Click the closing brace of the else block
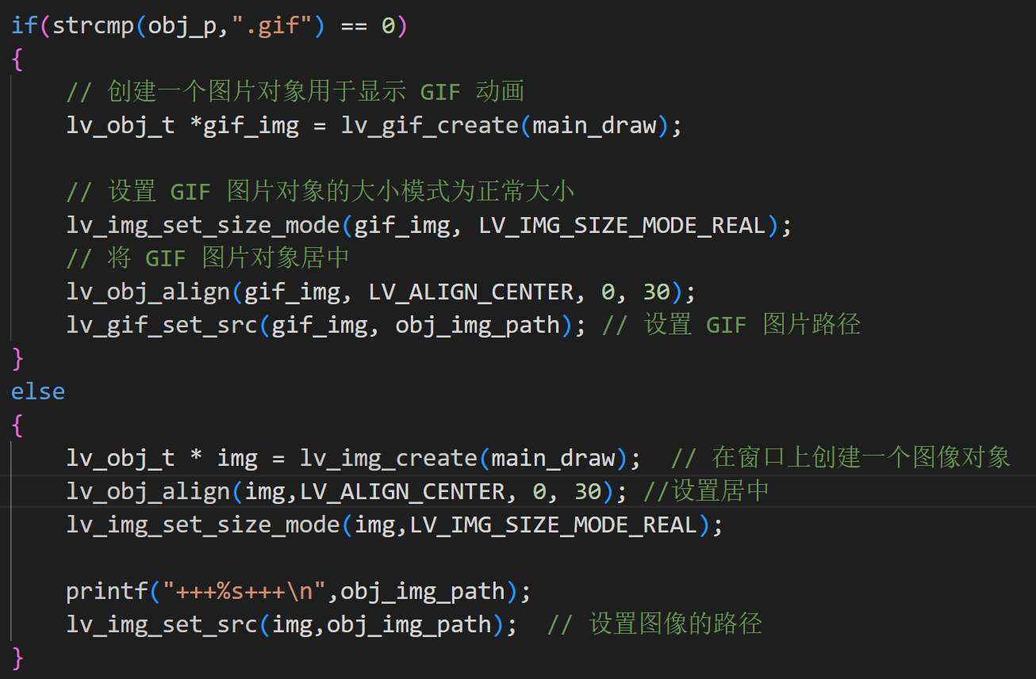Viewport: 1036px width, 679px height. (x=17, y=658)
